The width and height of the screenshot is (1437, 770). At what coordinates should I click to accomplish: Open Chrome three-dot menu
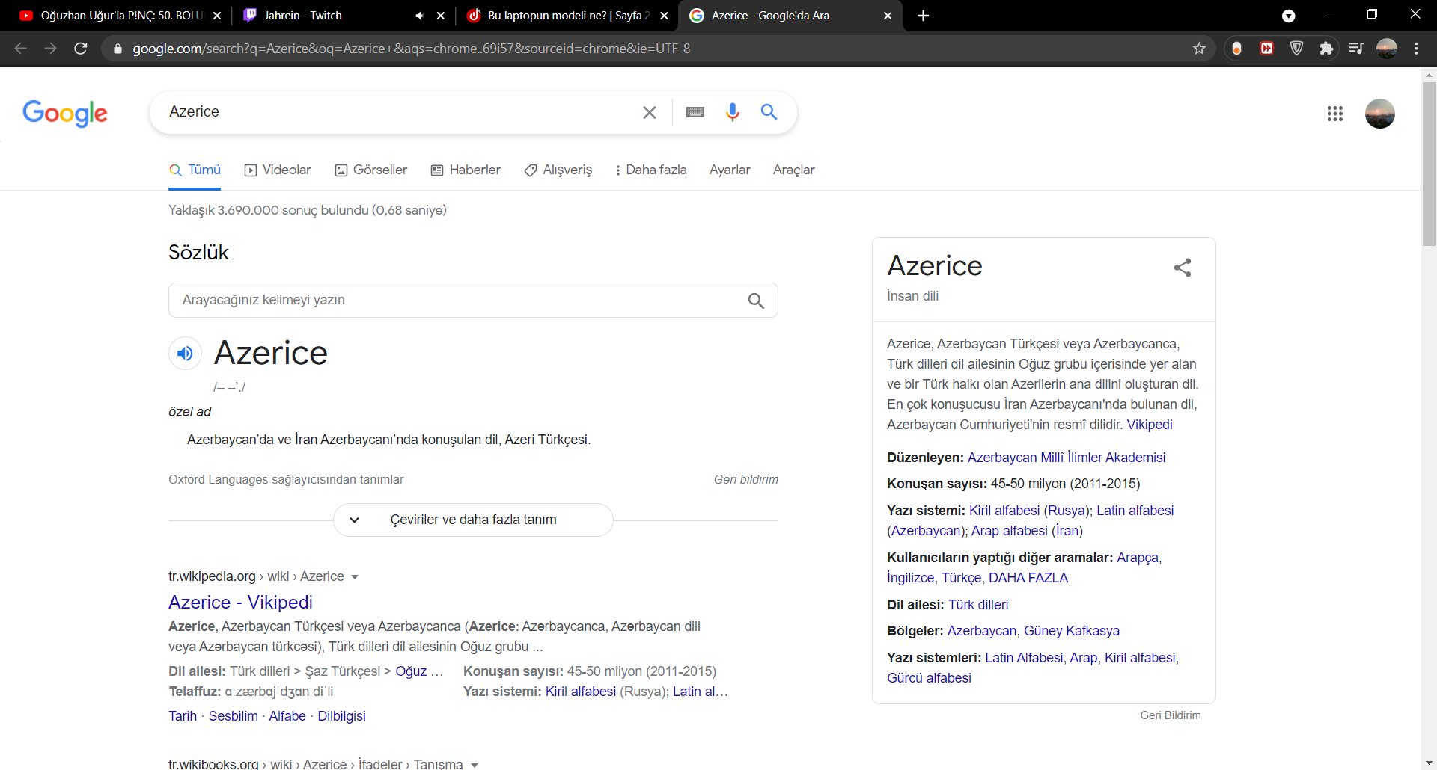[1417, 49]
